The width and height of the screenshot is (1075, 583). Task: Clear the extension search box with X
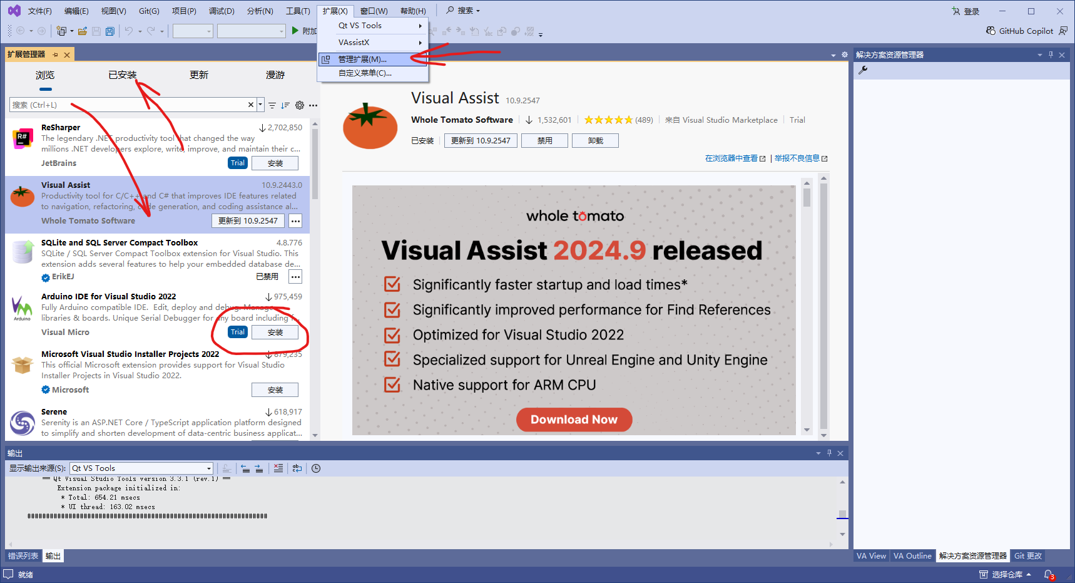pos(251,105)
